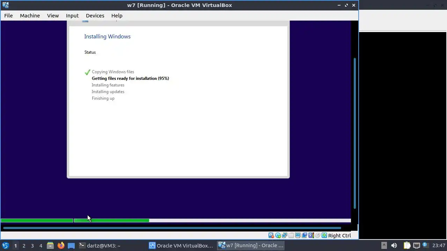Maximize the w7 VirtualBox window
The width and height of the screenshot is (447, 251).
(x=346, y=5)
